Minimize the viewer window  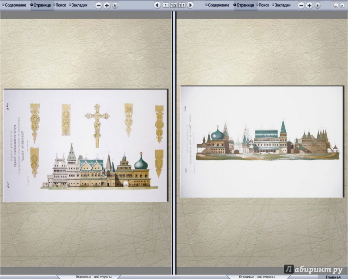[336, 6]
